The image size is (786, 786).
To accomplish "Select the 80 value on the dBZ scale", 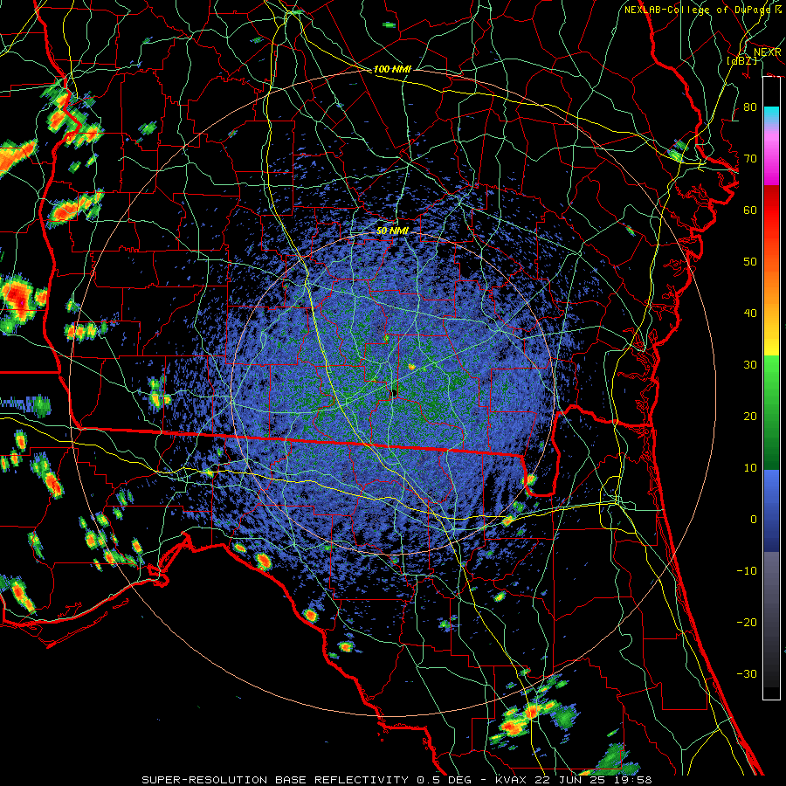I will tap(750, 107).
